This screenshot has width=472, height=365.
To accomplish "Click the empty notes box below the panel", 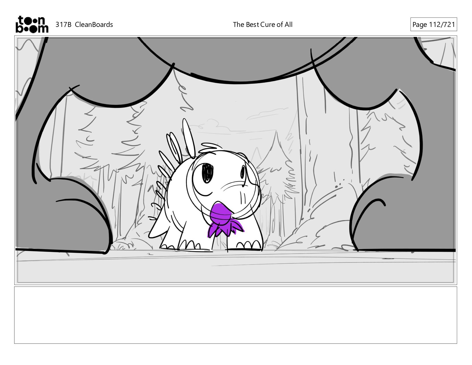I will coord(236,315).
